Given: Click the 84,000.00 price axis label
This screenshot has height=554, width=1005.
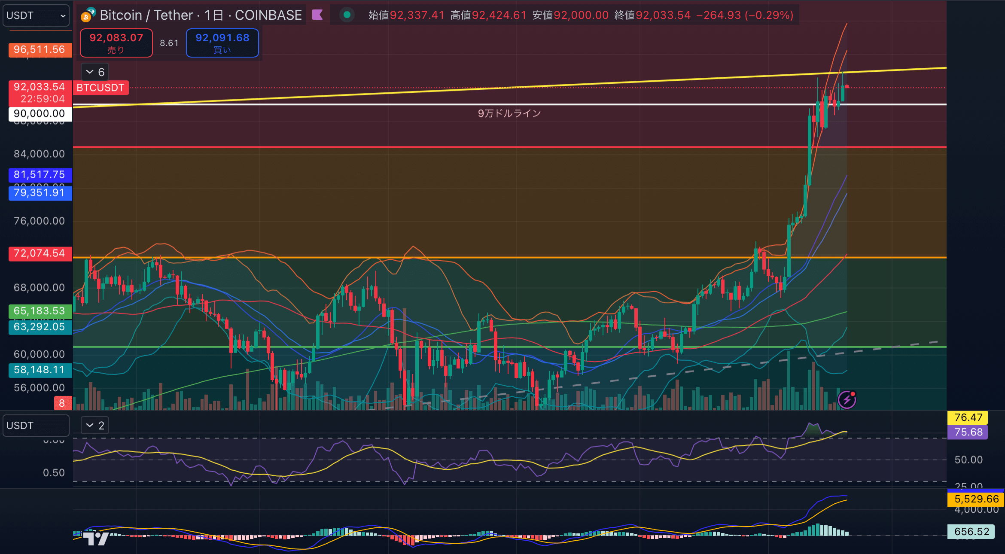Looking at the screenshot, I should (x=40, y=154).
